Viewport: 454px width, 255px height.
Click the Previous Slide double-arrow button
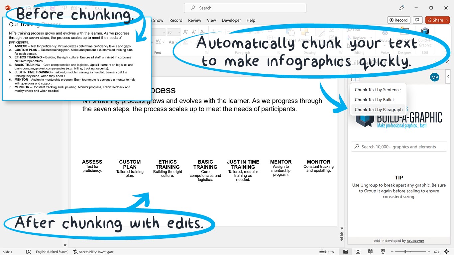[342, 234]
